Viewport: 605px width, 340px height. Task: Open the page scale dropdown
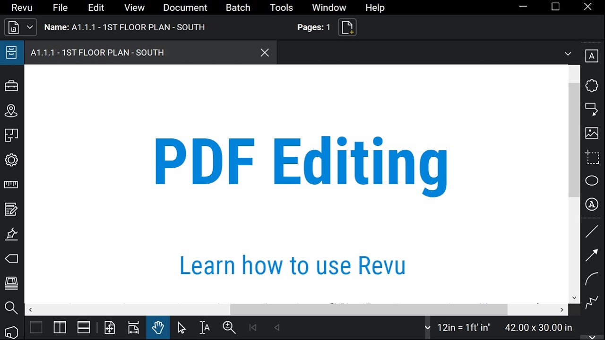coord(427,327)
